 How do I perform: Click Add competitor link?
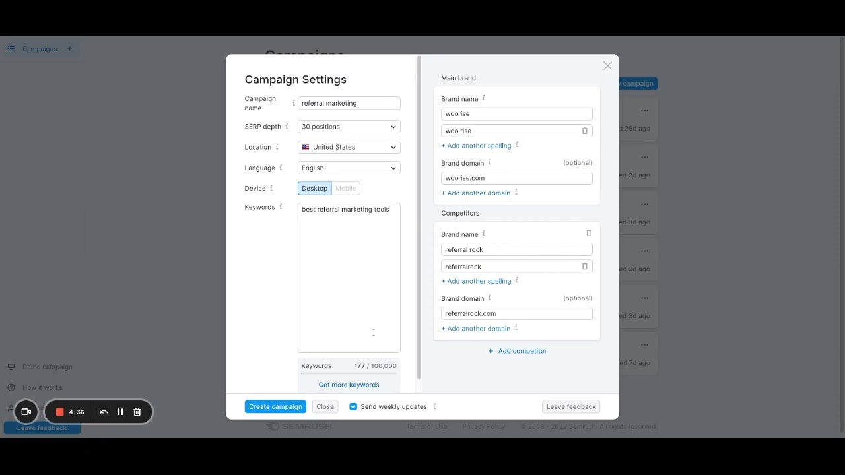pyautogui.click(x=518, y=351)
